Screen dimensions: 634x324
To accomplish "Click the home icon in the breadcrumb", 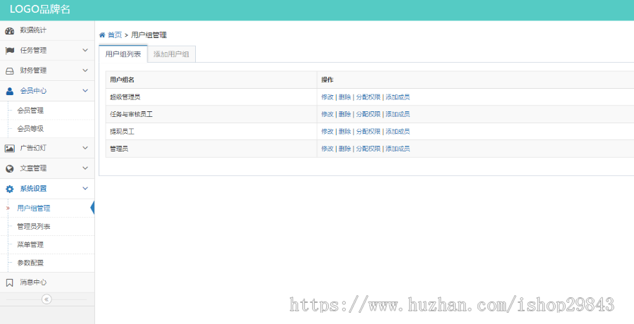I will tap(102, 35).
